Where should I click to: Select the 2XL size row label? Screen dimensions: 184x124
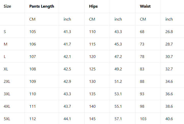(x=7, y=82)
